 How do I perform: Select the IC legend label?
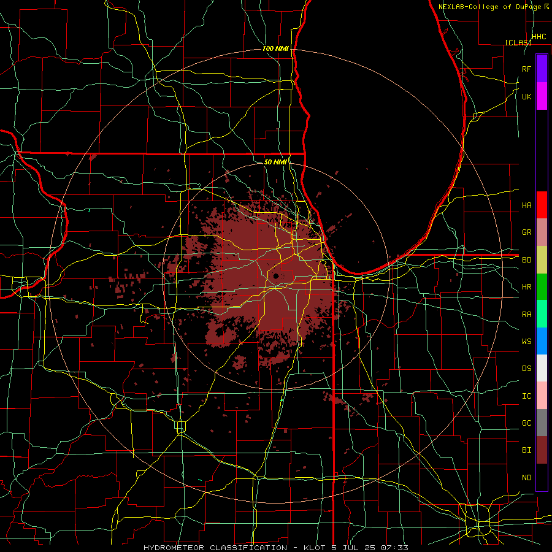pyautogui.click(x=527, y=396)
